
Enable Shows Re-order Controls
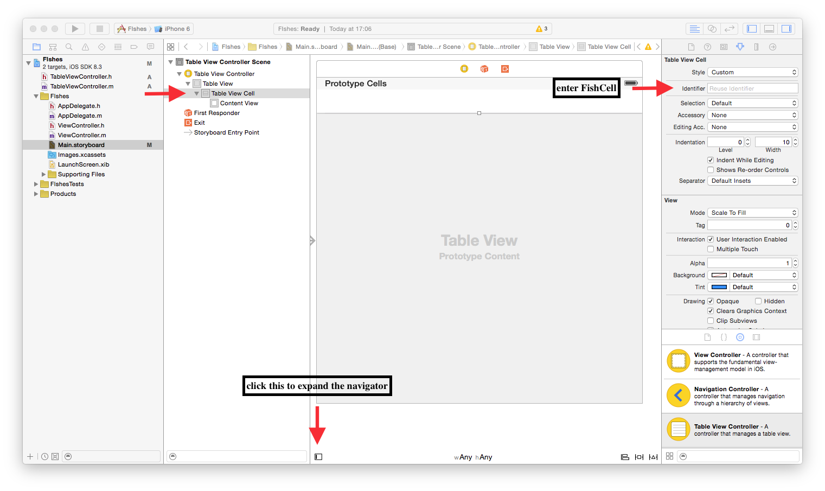click(x=711, y=170)
